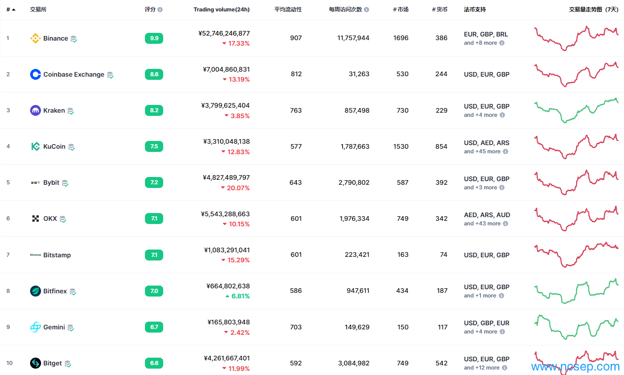
Task: Click info icon after OKX '+43 more'
Action: [x=505, y=224]
